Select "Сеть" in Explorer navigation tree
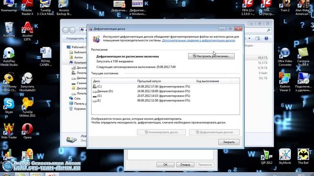This screenshot has height=176, width=314. coord(75,98)
